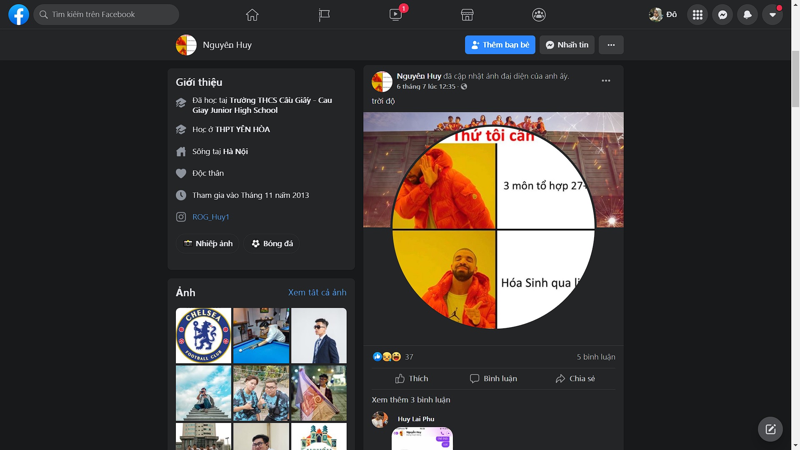800x450 pixels.
Task: Open the apps grid menu icon
Action: [697, 15]
